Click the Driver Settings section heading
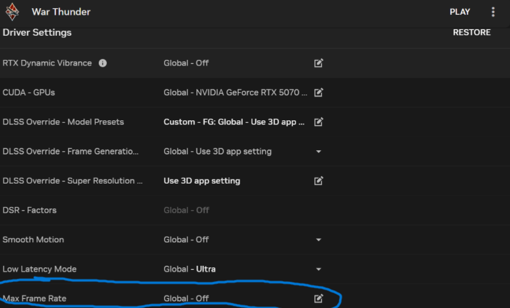Viewport: 510px width, 308px height. 37,32
